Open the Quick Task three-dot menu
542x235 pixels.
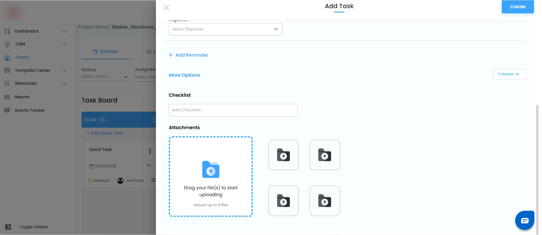tap(150, 151)
